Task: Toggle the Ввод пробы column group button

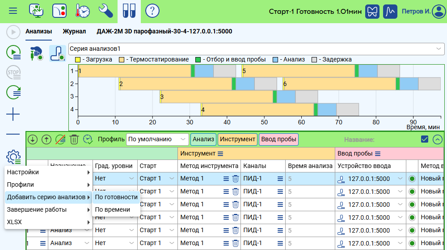Action: [x=278, y=139]
